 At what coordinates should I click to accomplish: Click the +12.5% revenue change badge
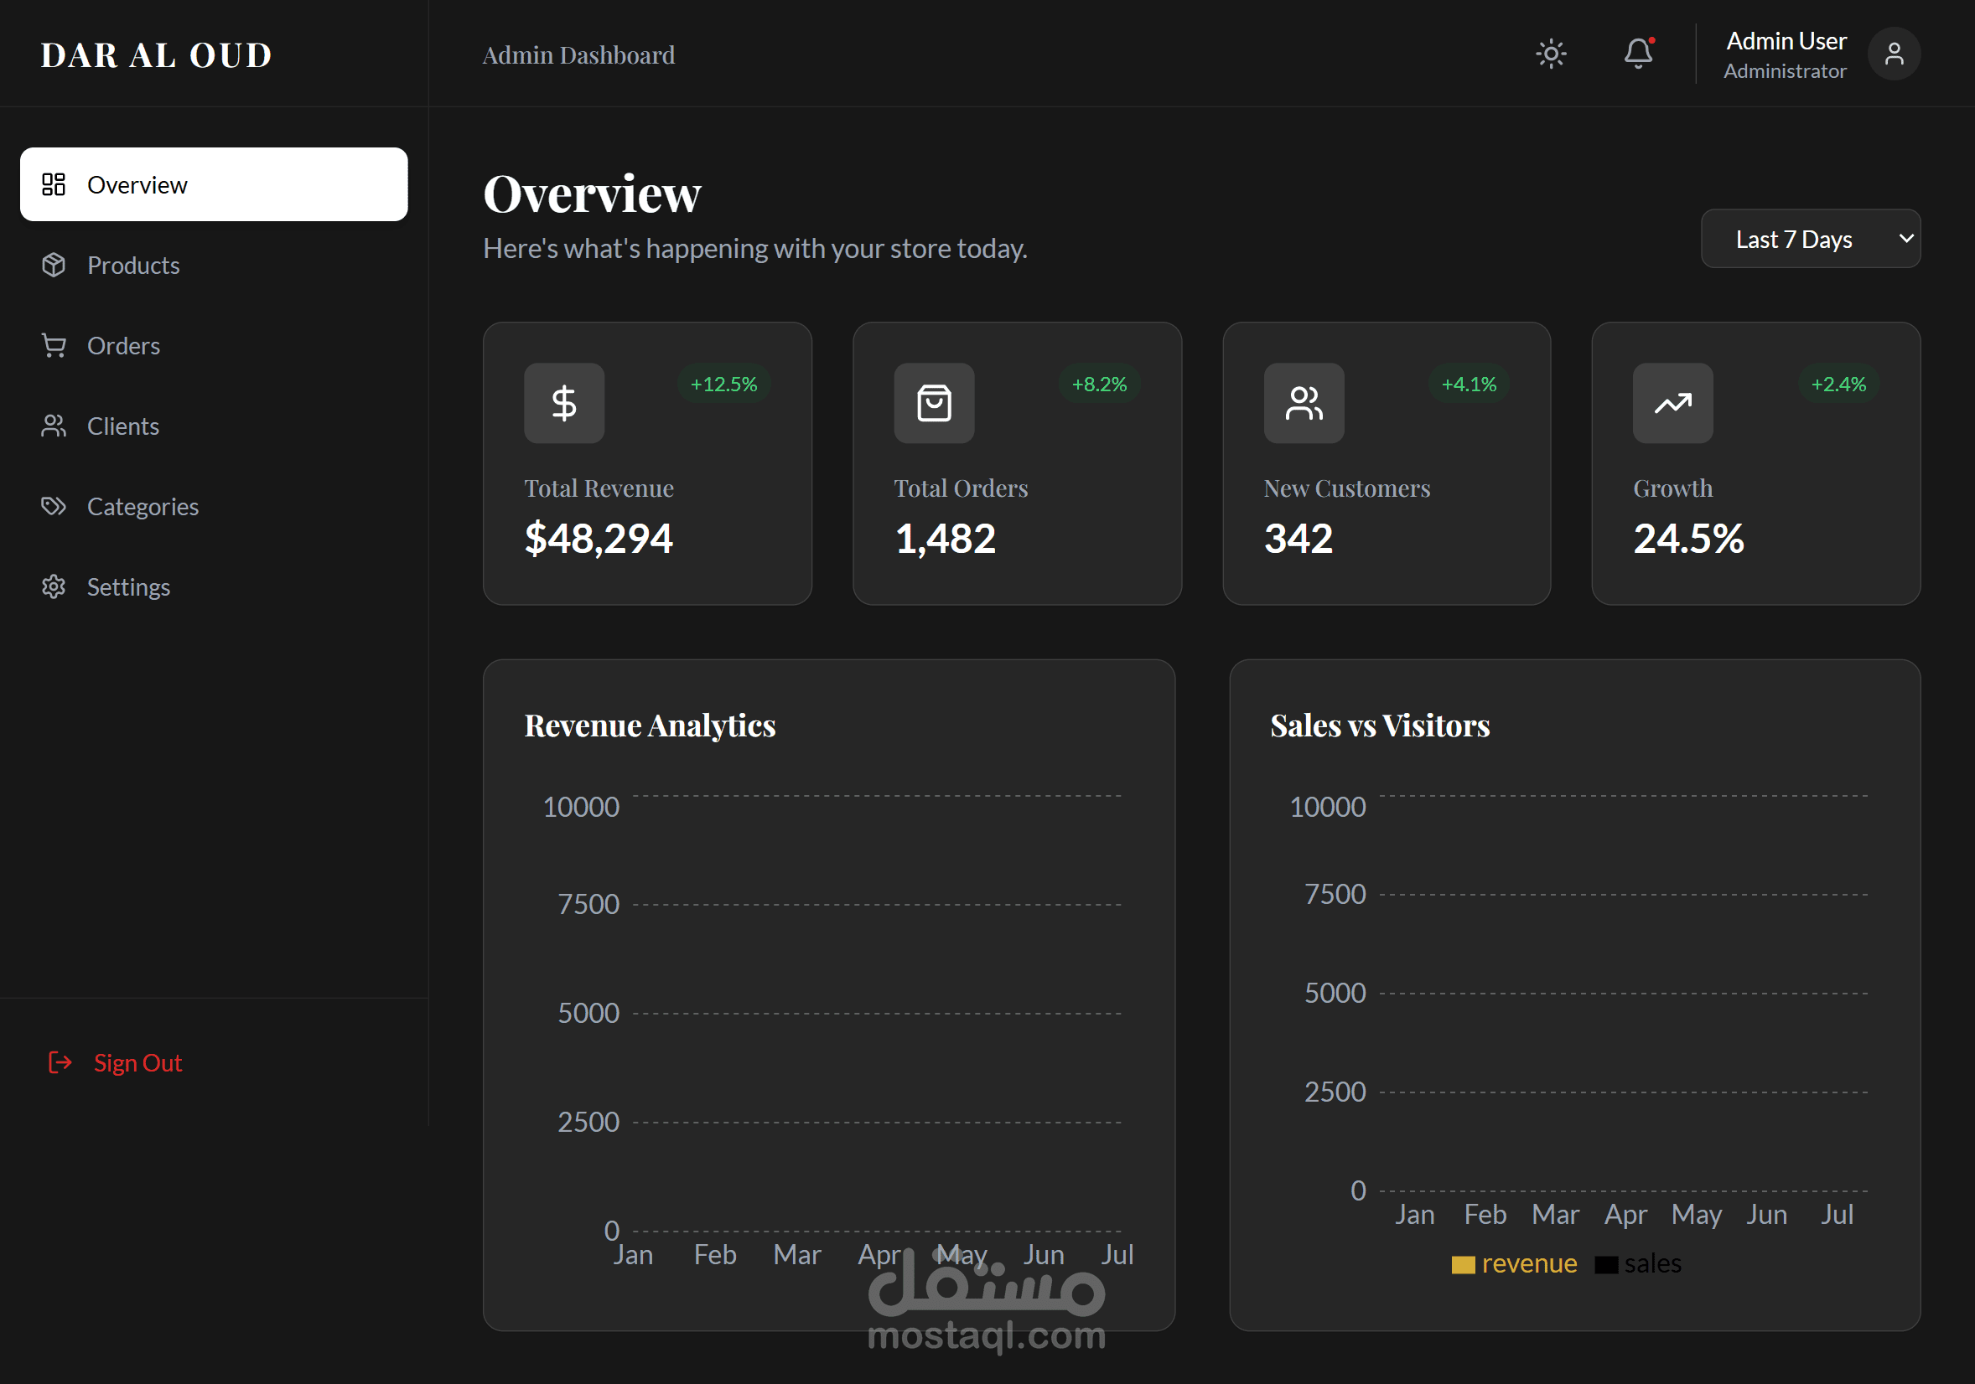pos(723,385)
